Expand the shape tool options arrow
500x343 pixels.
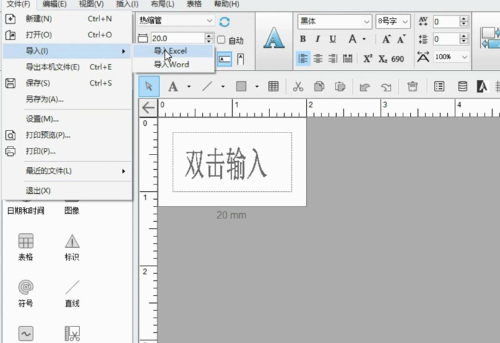257,87
